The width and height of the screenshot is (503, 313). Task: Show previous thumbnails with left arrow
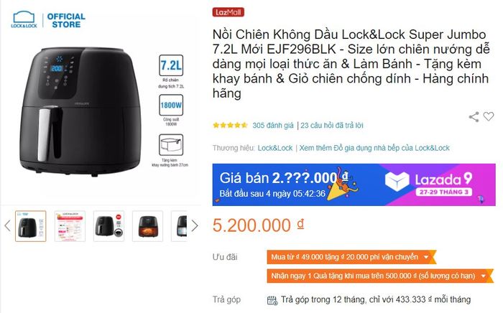click(7, 226)
